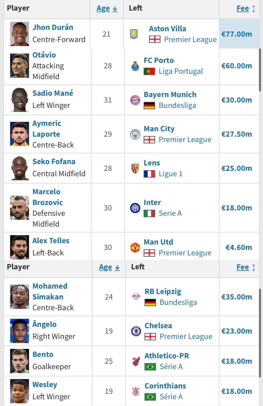Sort the bottom table by Fee
Screen dimensions: 263x406
[246, 267]
